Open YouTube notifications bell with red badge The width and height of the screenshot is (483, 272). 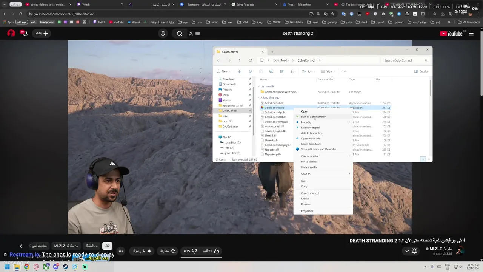[25, 33]
